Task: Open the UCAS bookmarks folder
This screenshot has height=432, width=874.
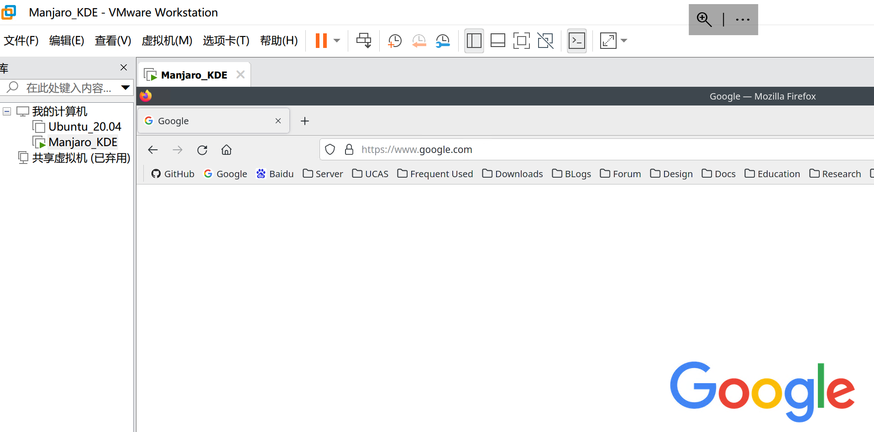Action: tap(370, 174)
